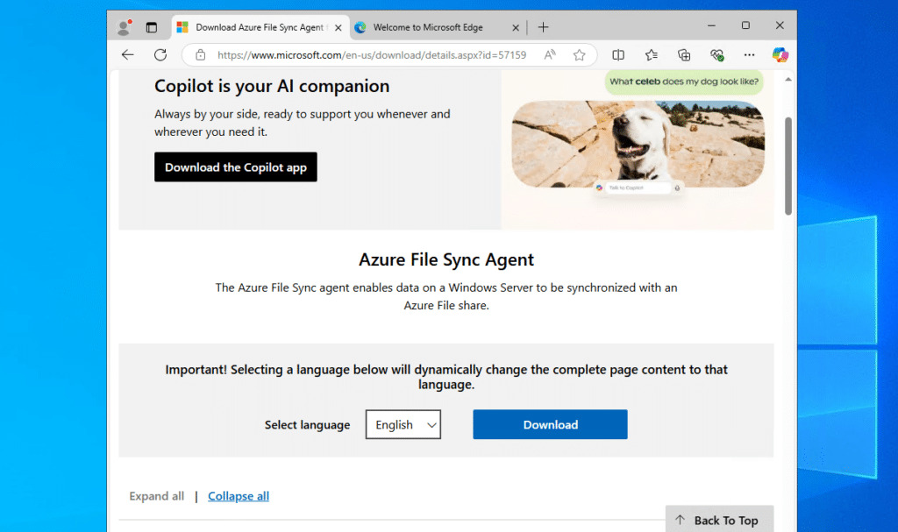Viewport: 898px width, 532px height.
Task: Click the Back To Top button
Action: (719, 520)
